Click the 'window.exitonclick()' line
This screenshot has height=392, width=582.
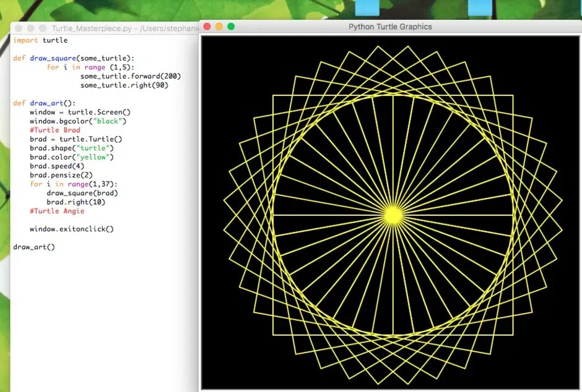pyautogui.click(x=72, y=229)
